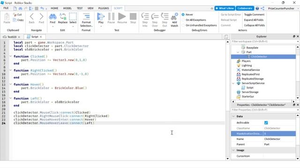Collapse the Left function fold on line 17
This screenshot has width=300, height=168.
pos(11,98)
